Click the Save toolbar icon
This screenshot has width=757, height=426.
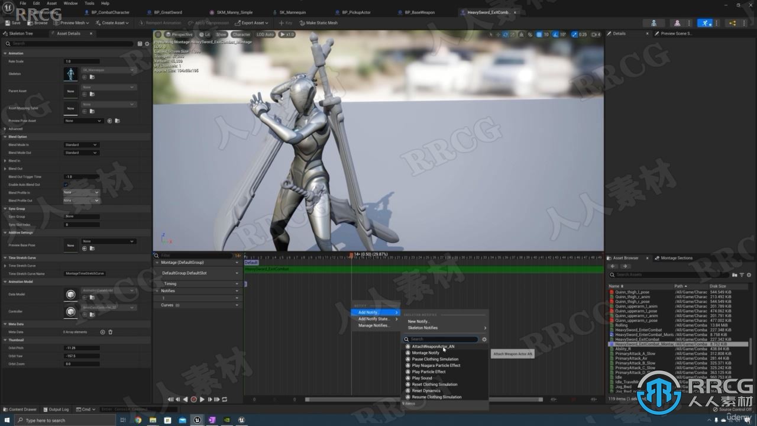click(12, 23)
